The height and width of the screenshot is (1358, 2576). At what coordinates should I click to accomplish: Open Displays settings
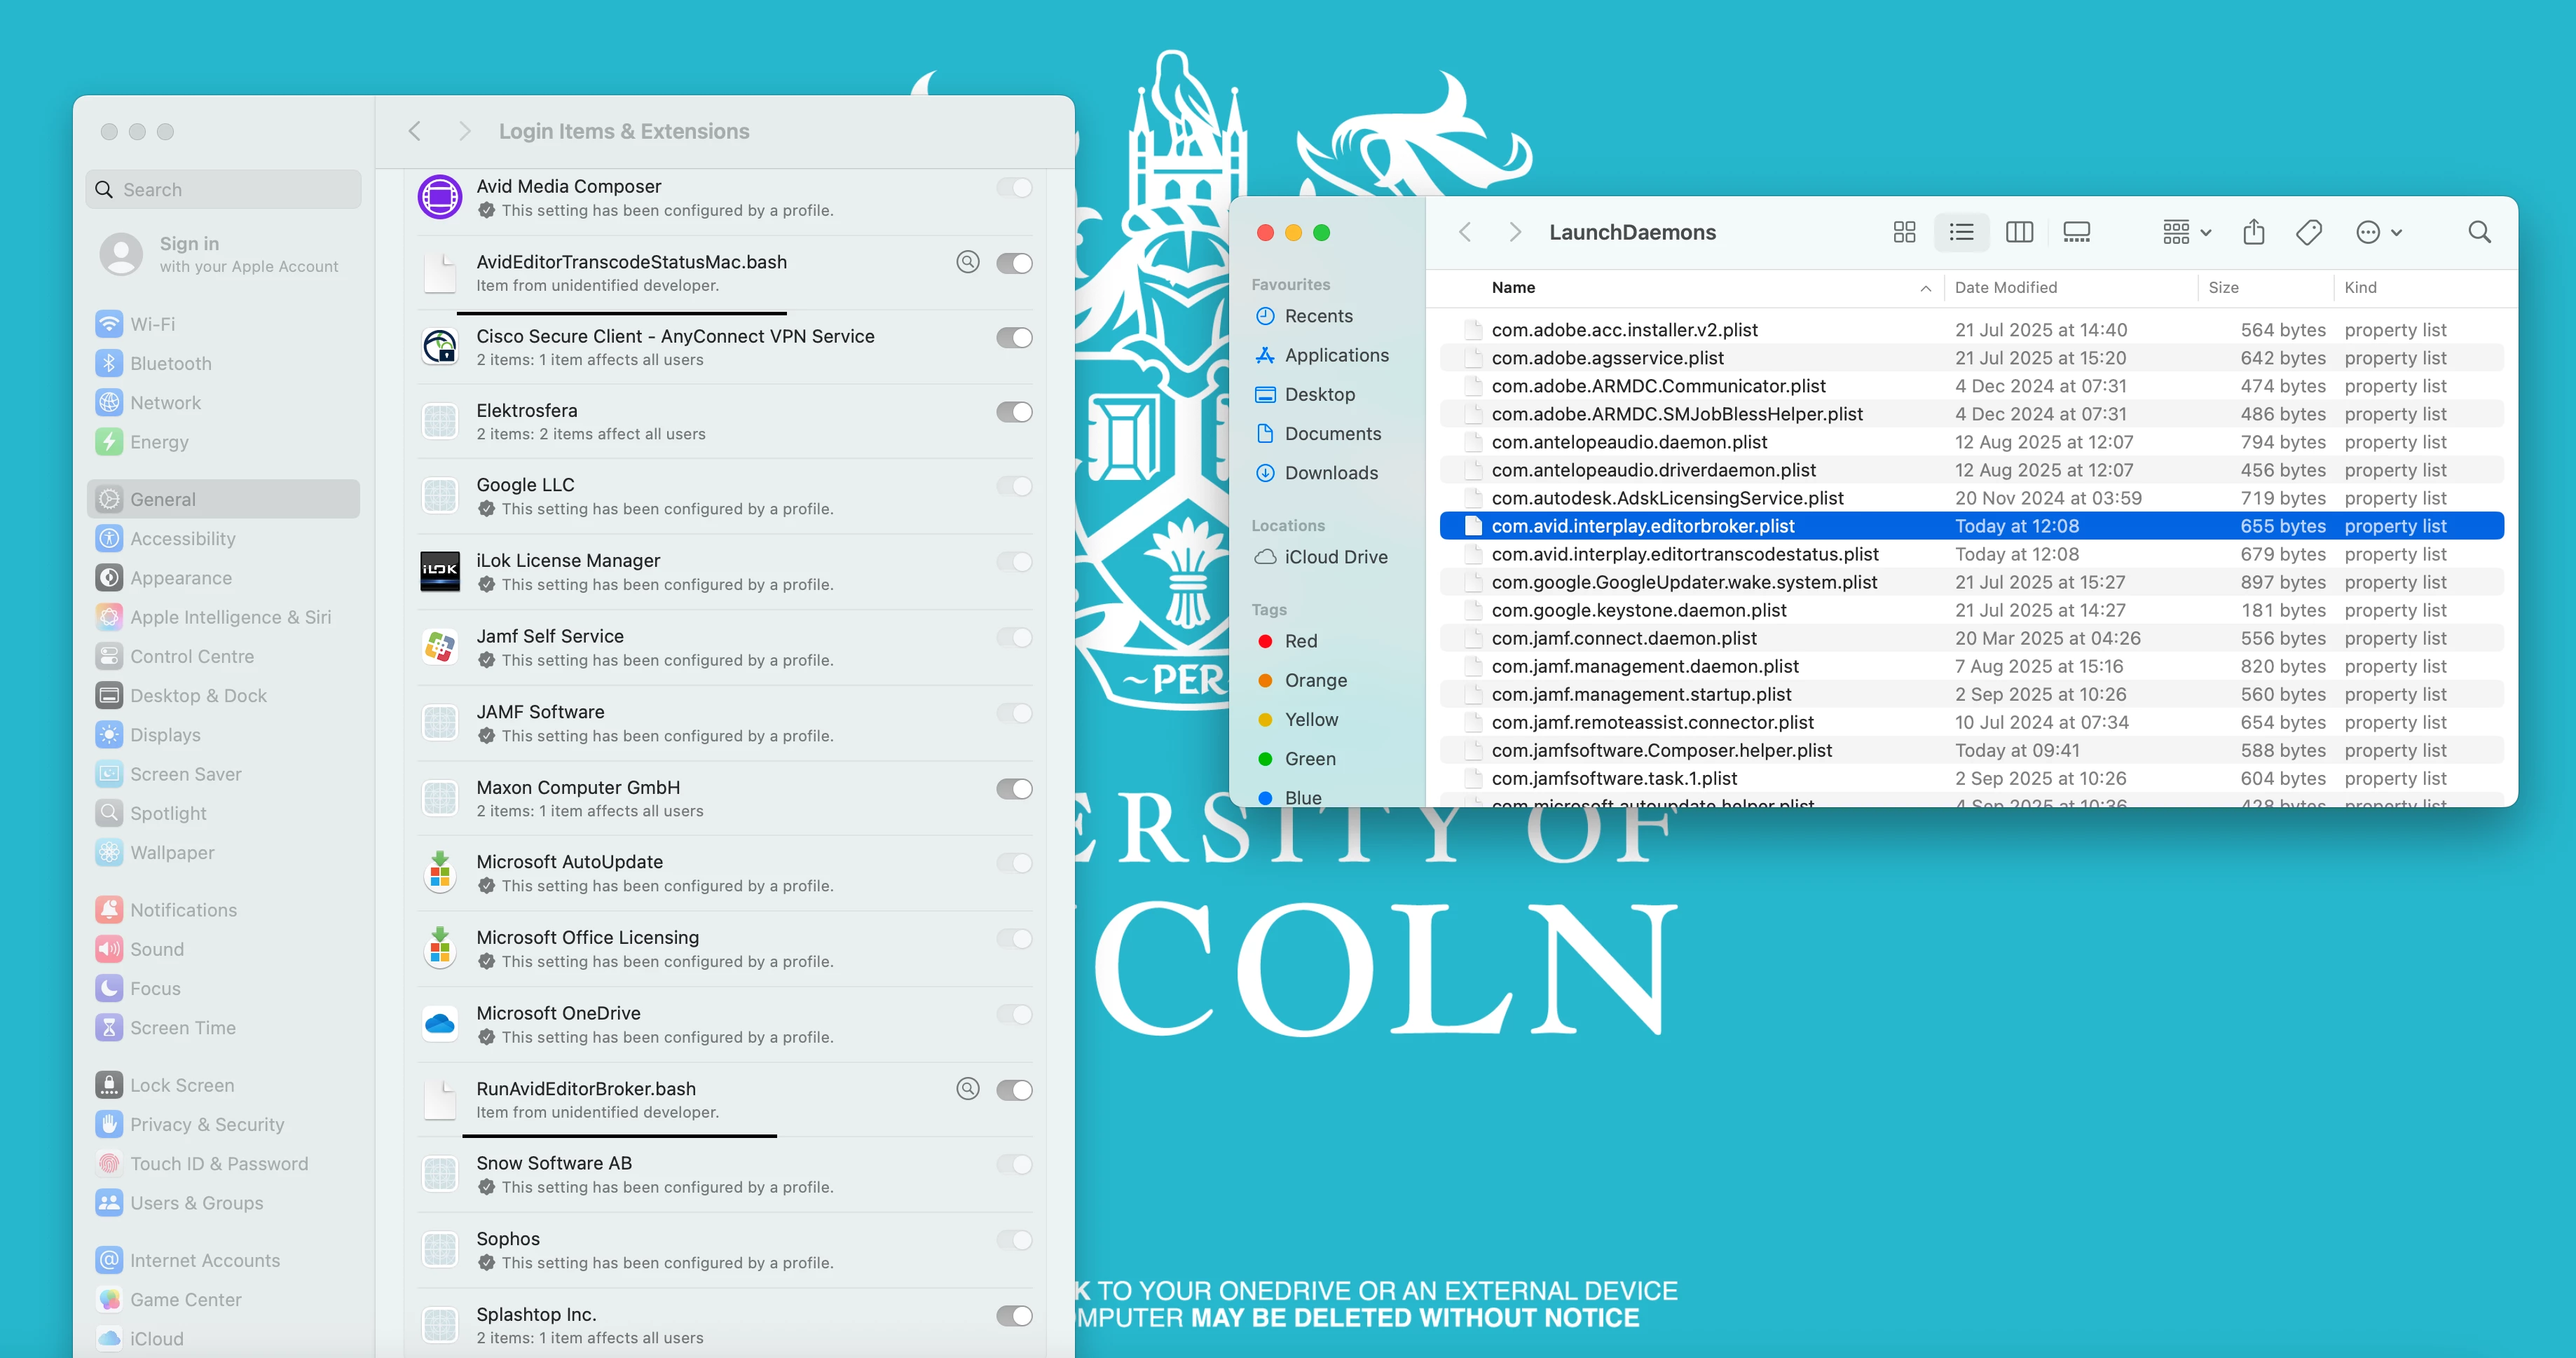pos(224,735)
